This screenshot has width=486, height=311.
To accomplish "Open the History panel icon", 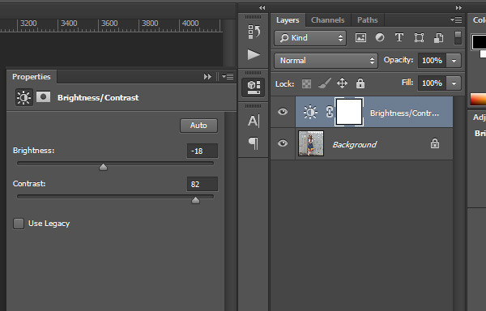I will (x=254, y=32).
